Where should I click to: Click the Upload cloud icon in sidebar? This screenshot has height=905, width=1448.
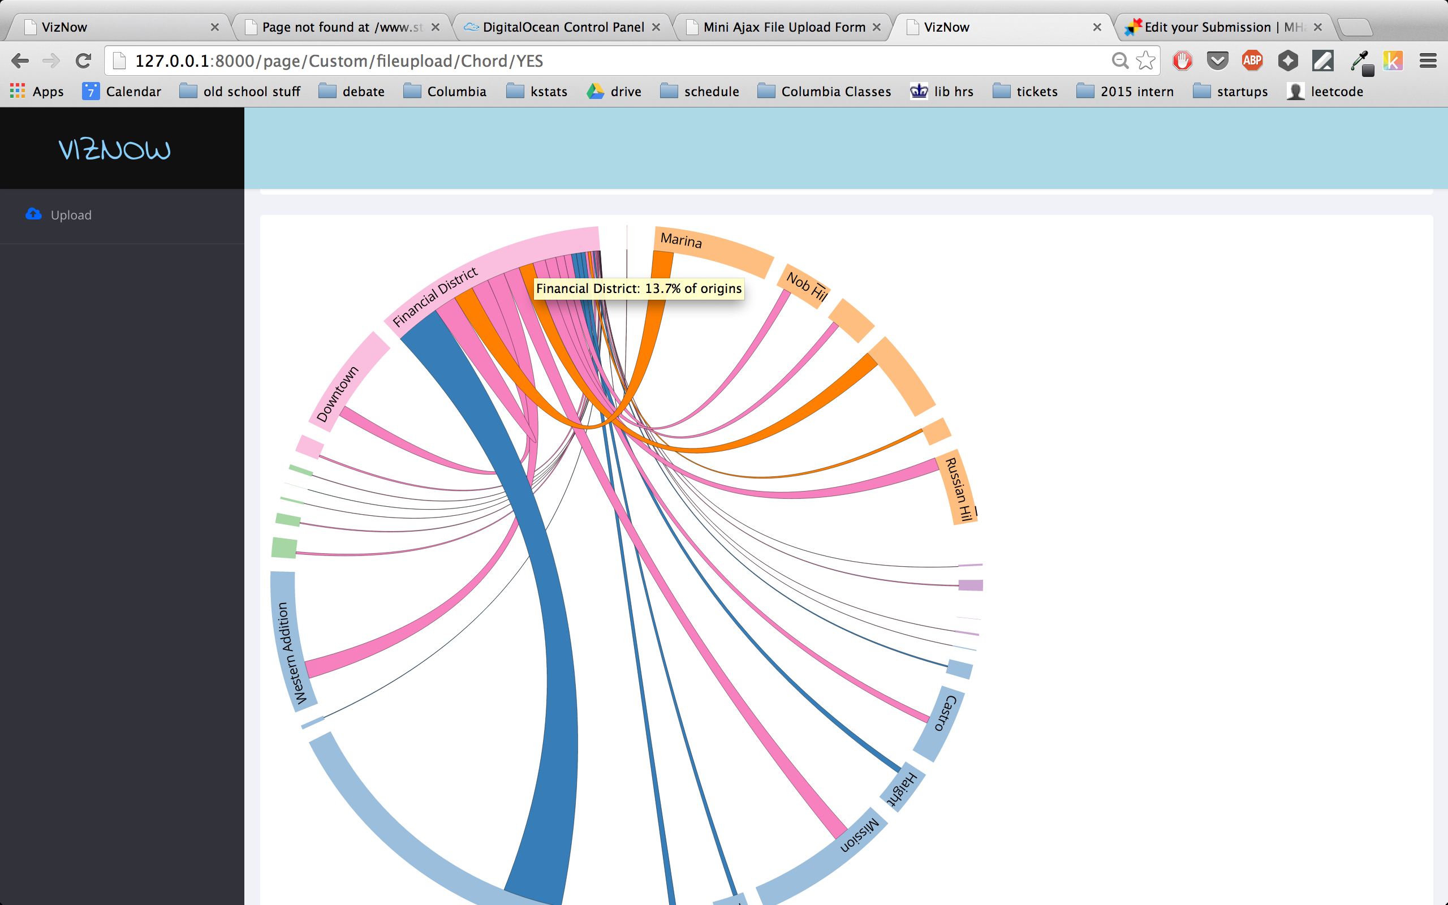tap(33, 214)
